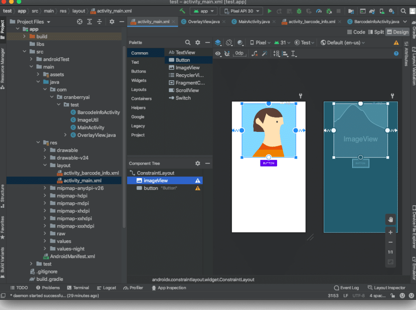
Task: Show the hidden editor tabs dropdown
Action: (405, 22)
